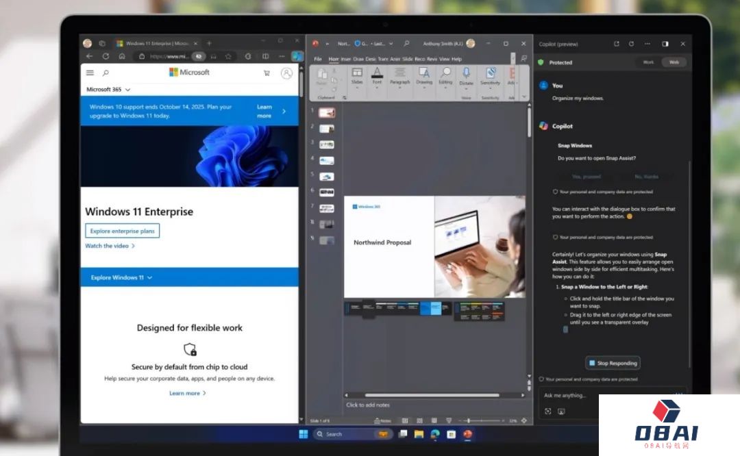Toggle Notes pane in status bar

coord(383,420)
